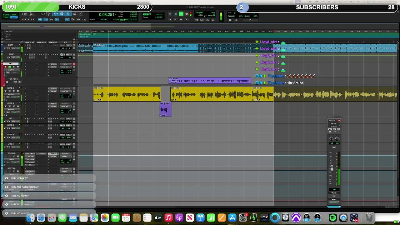The height and width of the screenshot is (225, 400).
Task: Select Spot edit mode
Action: (14, 15)
